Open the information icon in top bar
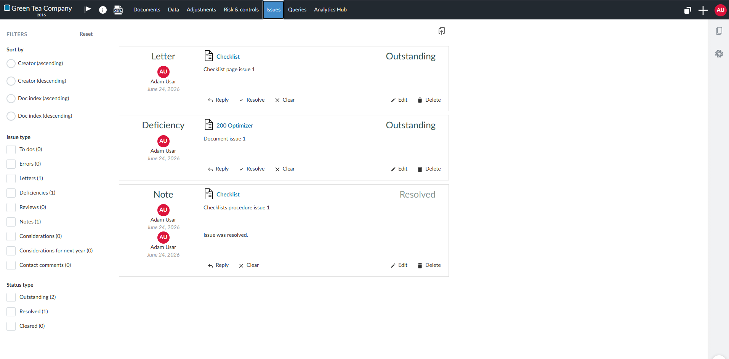This screenshot has width=729, height=359. (103, 10)
